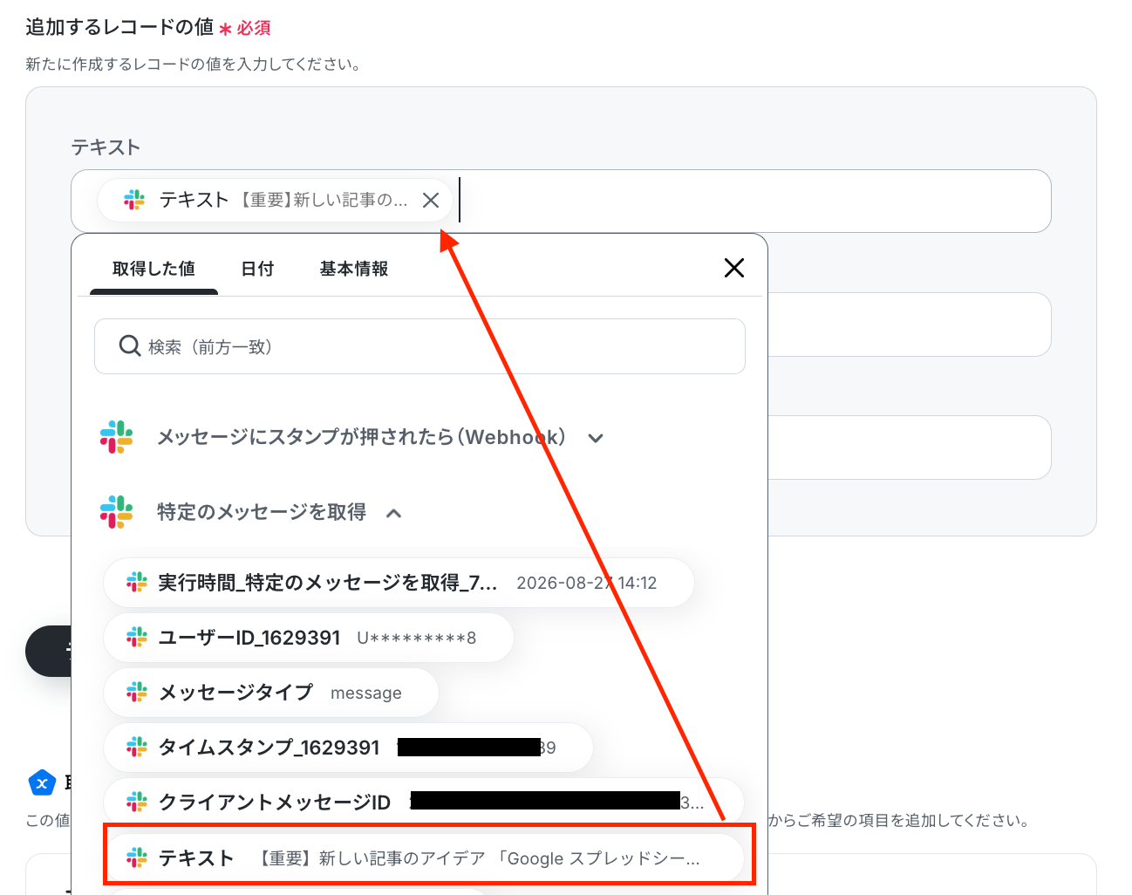Screen dimensions: 1132x895
Task: Click the third record value input field
Action: pos(909,447)
